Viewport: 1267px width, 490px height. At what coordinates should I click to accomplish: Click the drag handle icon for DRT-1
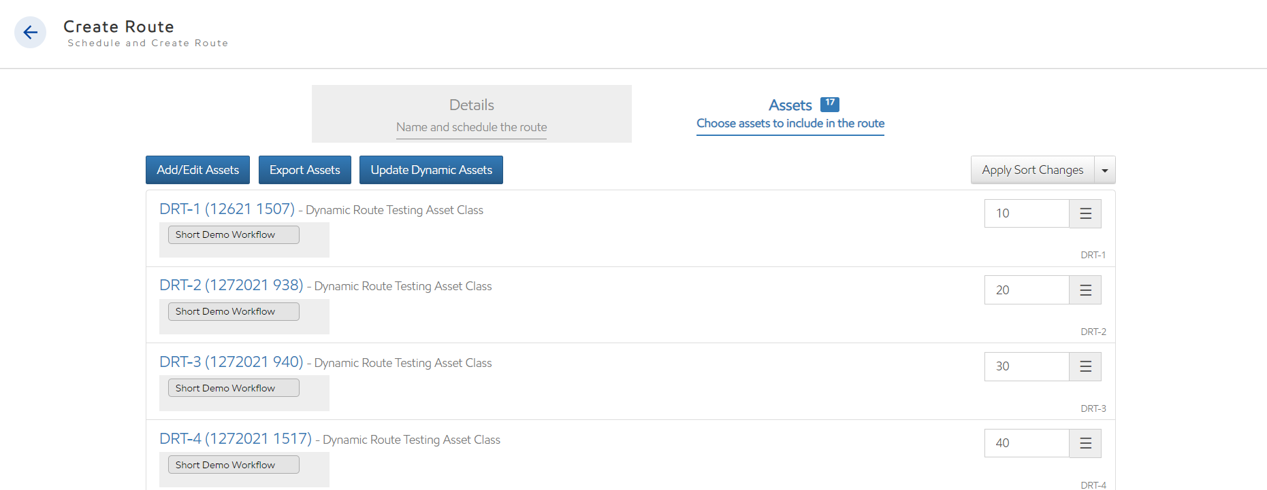(1085, 213)
